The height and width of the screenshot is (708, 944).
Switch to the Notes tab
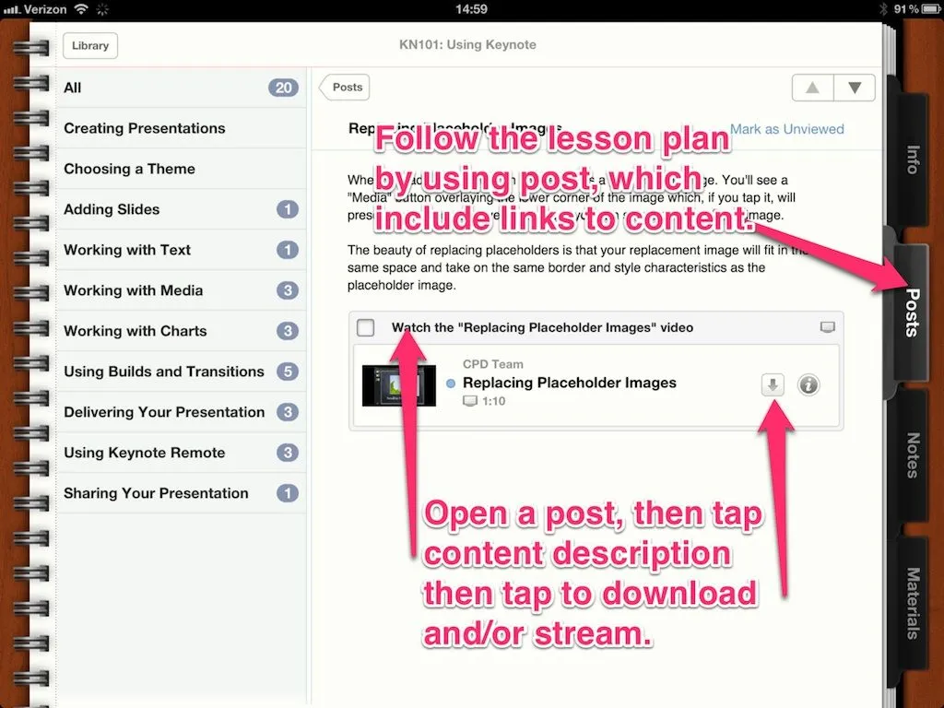[912, 455]
